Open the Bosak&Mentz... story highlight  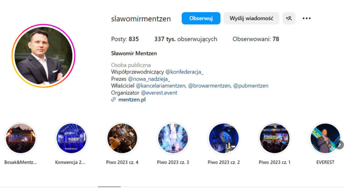(x=21, y=138)
